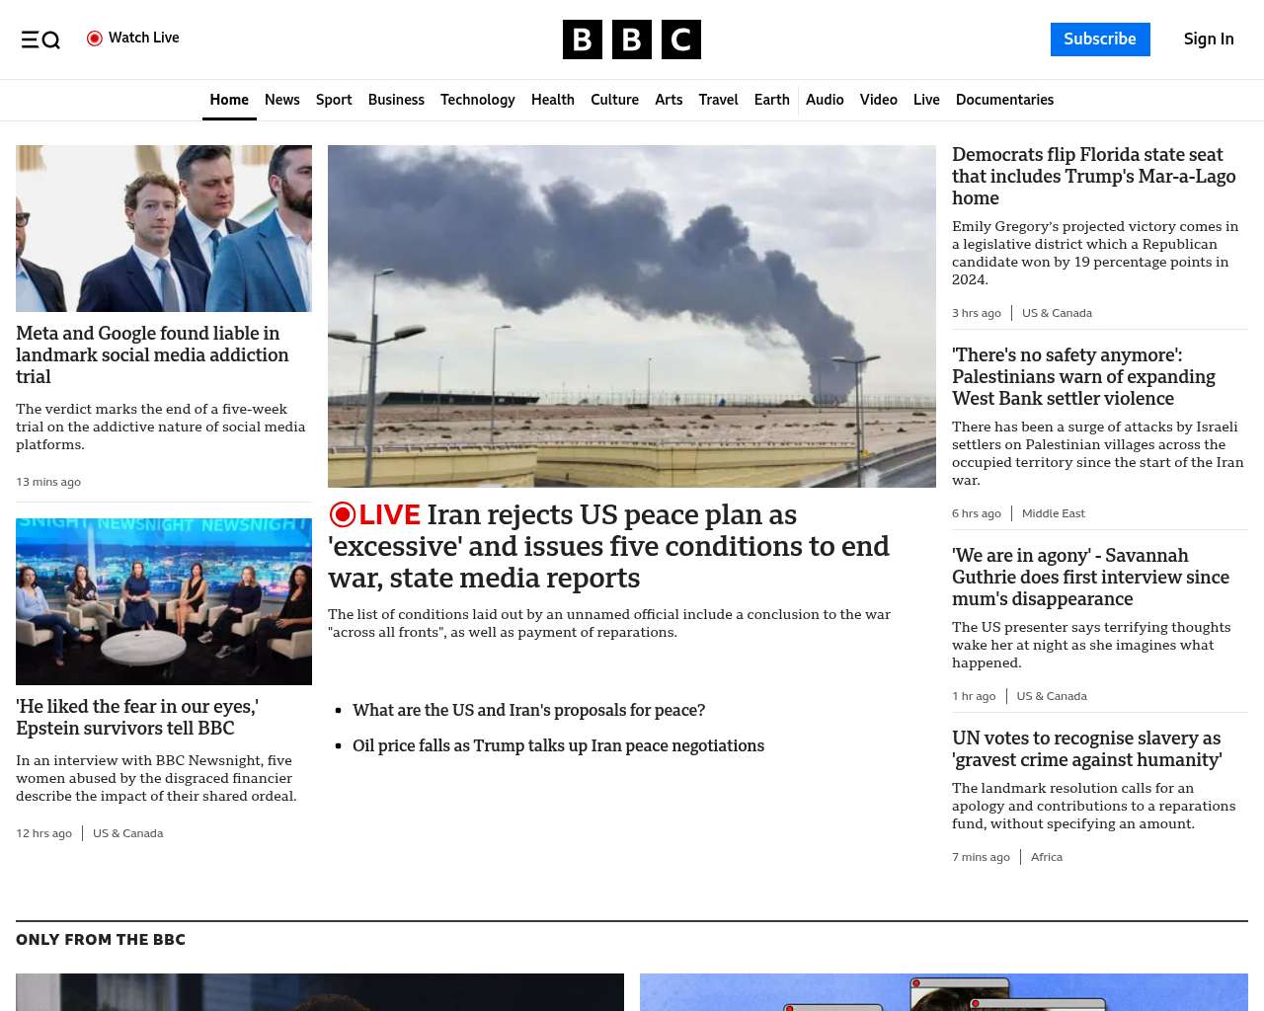Open US and Iran's proposals for peace link

[x=529, y=710]
